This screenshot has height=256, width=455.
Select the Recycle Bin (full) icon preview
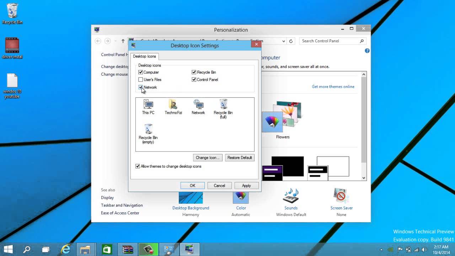[x=223, y=105]
